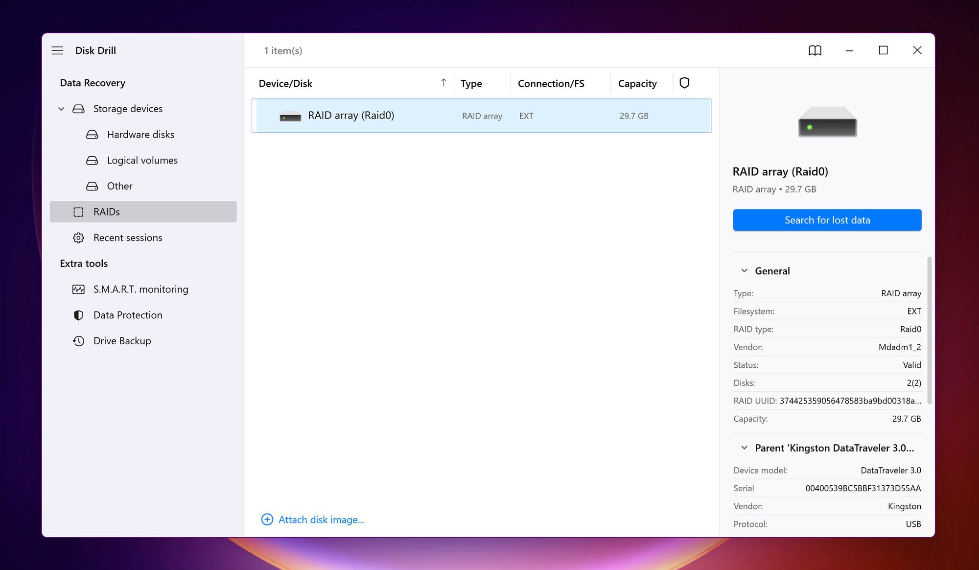Select the RAIDs menu item
The width and height of the screenshot is (979, 570).
coord(106,211)
